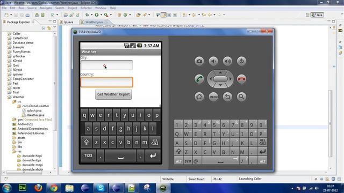Screen dimensions: 344x193
Task: Tap the q key on soft keyboard
Action: coord(84,115)
